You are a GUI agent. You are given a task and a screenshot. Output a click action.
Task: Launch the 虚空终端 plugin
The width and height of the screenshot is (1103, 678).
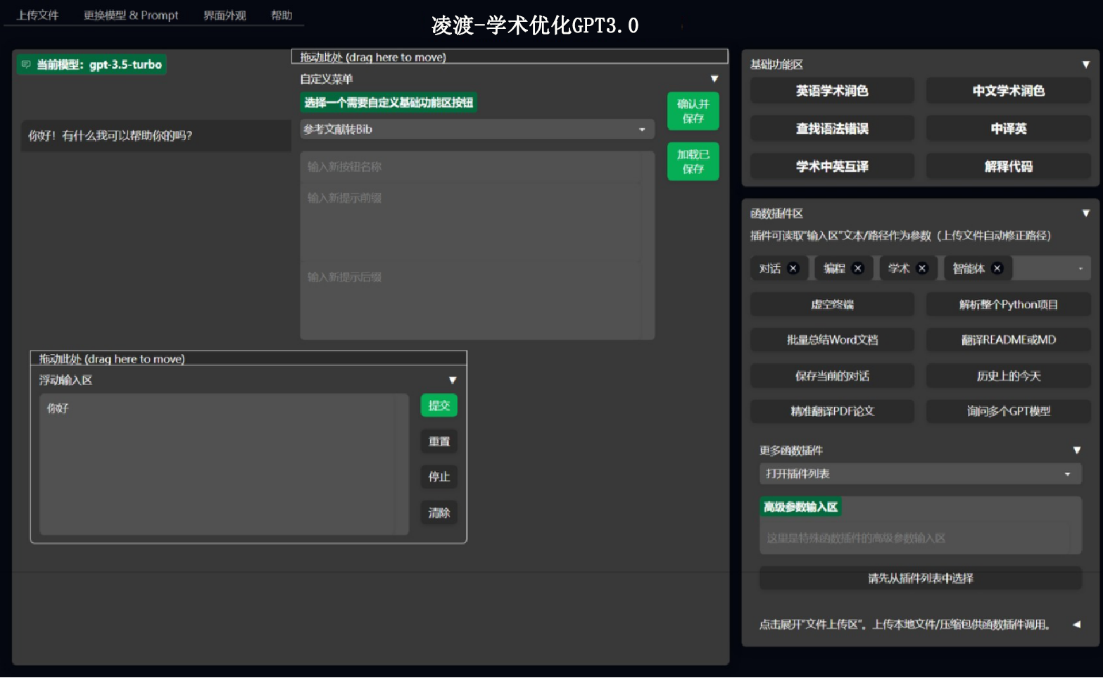pos(832,305)
